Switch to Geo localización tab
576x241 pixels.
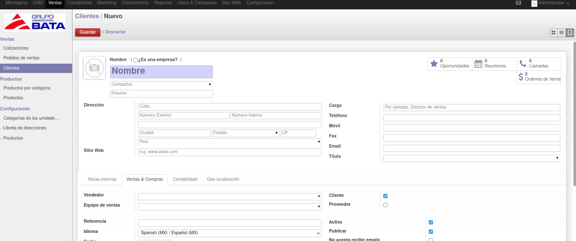(x=223, y=179)
